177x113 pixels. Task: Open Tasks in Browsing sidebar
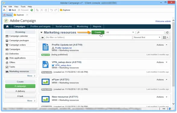(20, 67)
